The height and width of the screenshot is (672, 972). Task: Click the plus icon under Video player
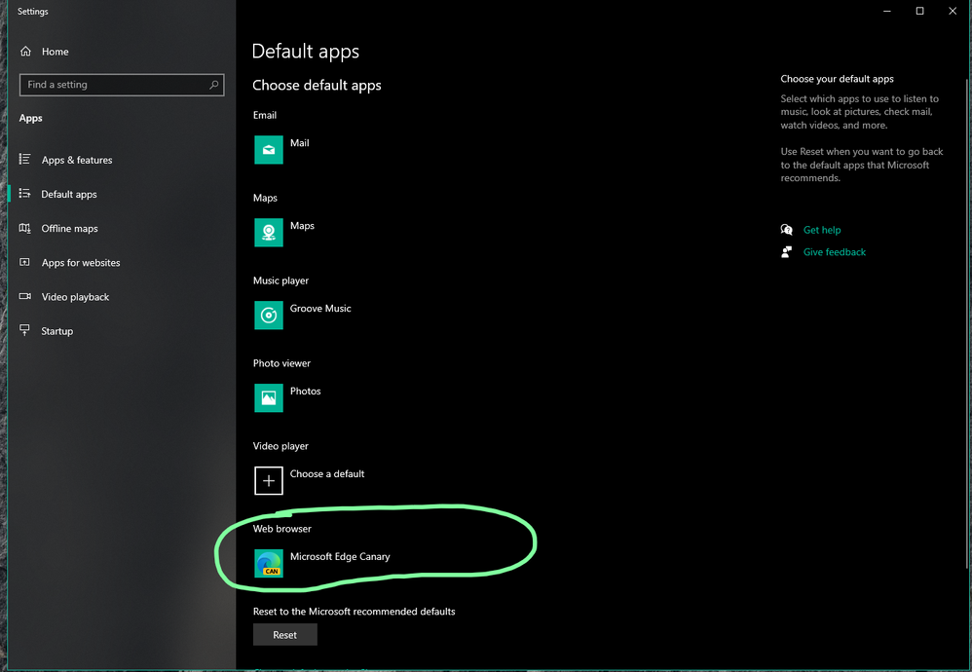click(x=269, y=480)
